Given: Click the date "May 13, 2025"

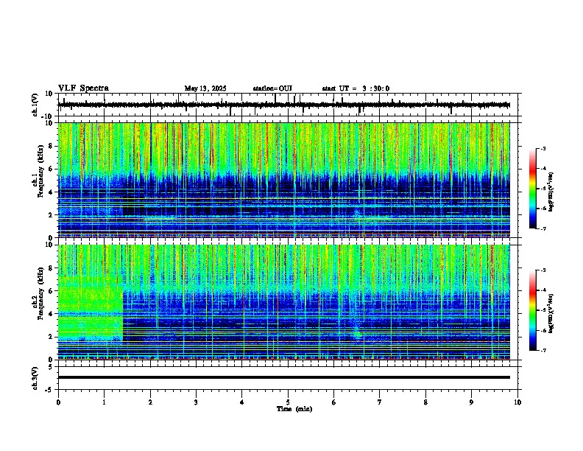Looking at the screenshot, I should (x=205, y=88).
